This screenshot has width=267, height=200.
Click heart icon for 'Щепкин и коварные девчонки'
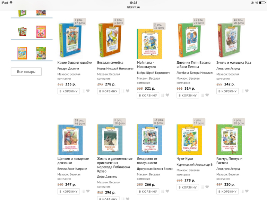coord(88,191)
